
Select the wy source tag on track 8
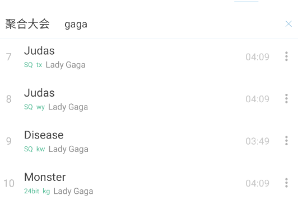(x=40, y=107)
